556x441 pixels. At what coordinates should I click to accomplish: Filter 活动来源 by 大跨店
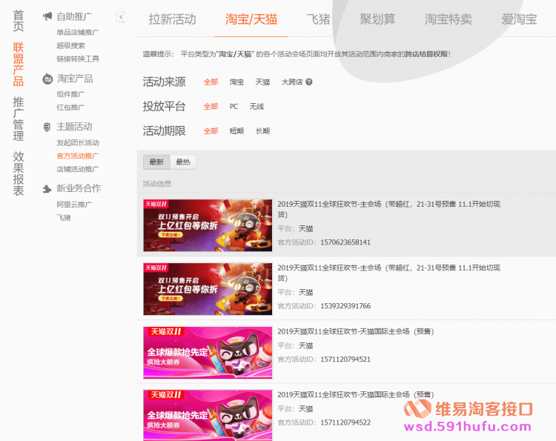292,82
